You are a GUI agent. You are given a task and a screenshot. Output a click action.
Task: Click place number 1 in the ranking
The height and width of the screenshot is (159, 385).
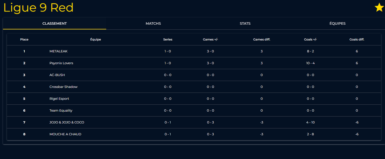point(24,51)
